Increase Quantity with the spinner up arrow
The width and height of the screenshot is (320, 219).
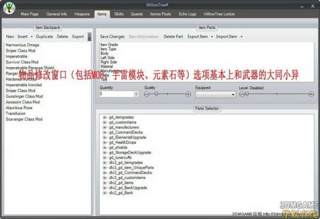(x=137, y=92)
